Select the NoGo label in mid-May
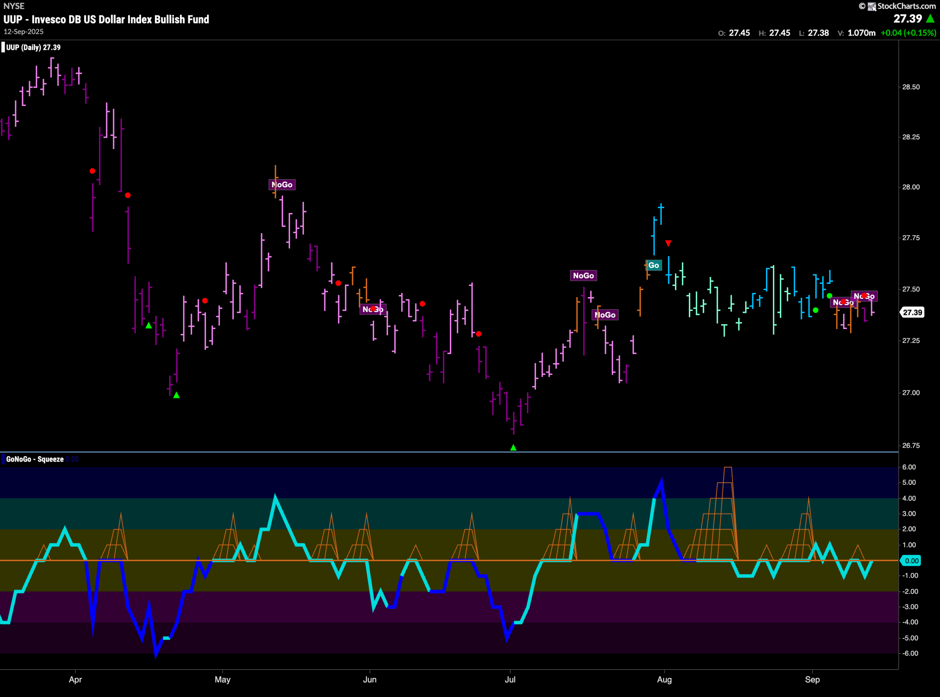 pyautogui.click(x=282, y=184)
